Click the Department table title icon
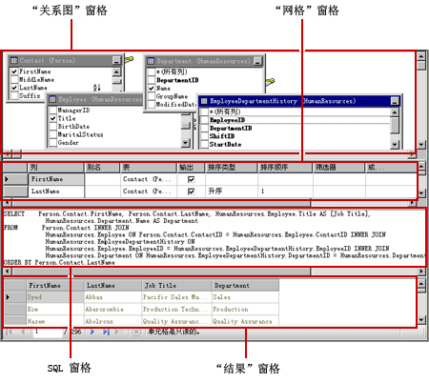Viewport: 429px width, 383px height. click(x=151, y=61)
